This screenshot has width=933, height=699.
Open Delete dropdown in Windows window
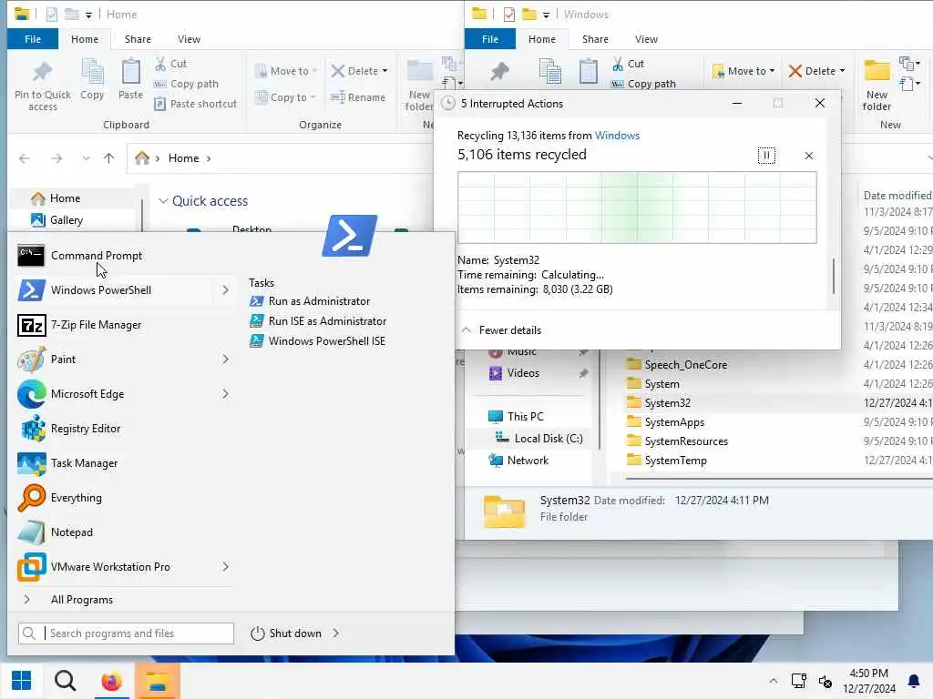pyautogui.click(x=842, y=71)
